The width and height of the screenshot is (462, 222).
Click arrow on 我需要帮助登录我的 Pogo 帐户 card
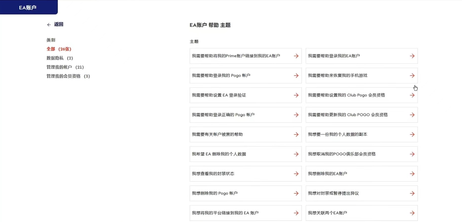coord(296,76)
